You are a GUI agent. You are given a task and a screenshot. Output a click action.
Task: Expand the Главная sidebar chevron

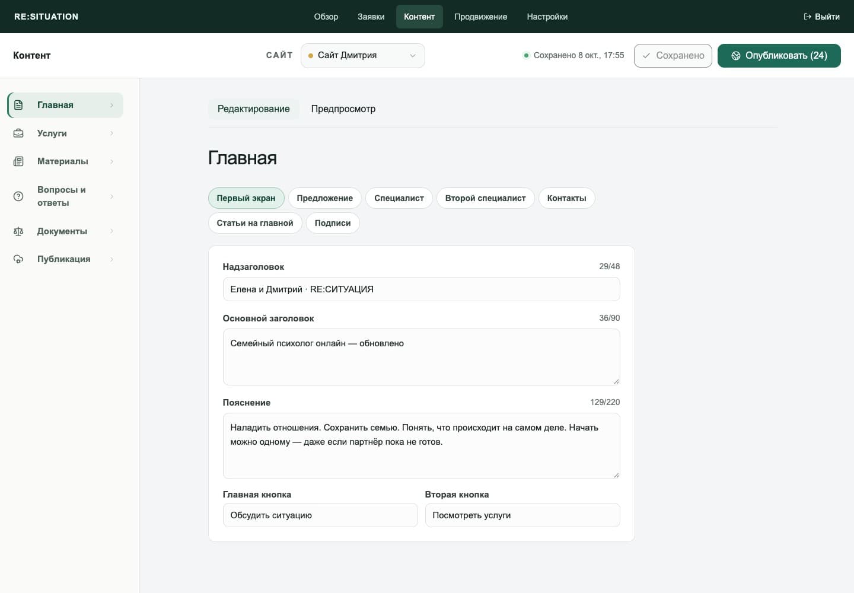click(x=111, y=105)
